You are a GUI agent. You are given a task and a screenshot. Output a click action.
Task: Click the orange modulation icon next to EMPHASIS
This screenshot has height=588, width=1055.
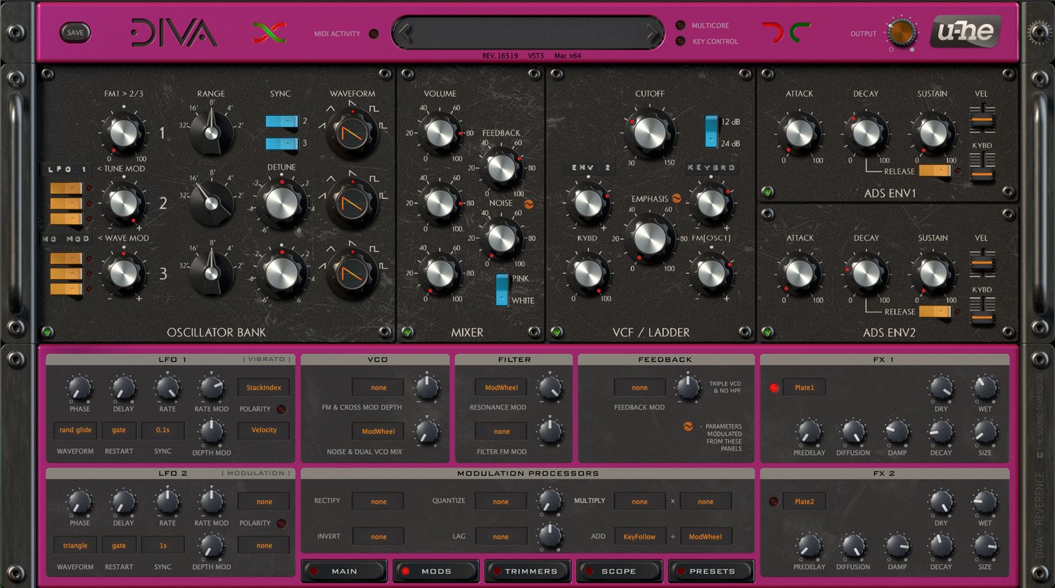point(677,199)
